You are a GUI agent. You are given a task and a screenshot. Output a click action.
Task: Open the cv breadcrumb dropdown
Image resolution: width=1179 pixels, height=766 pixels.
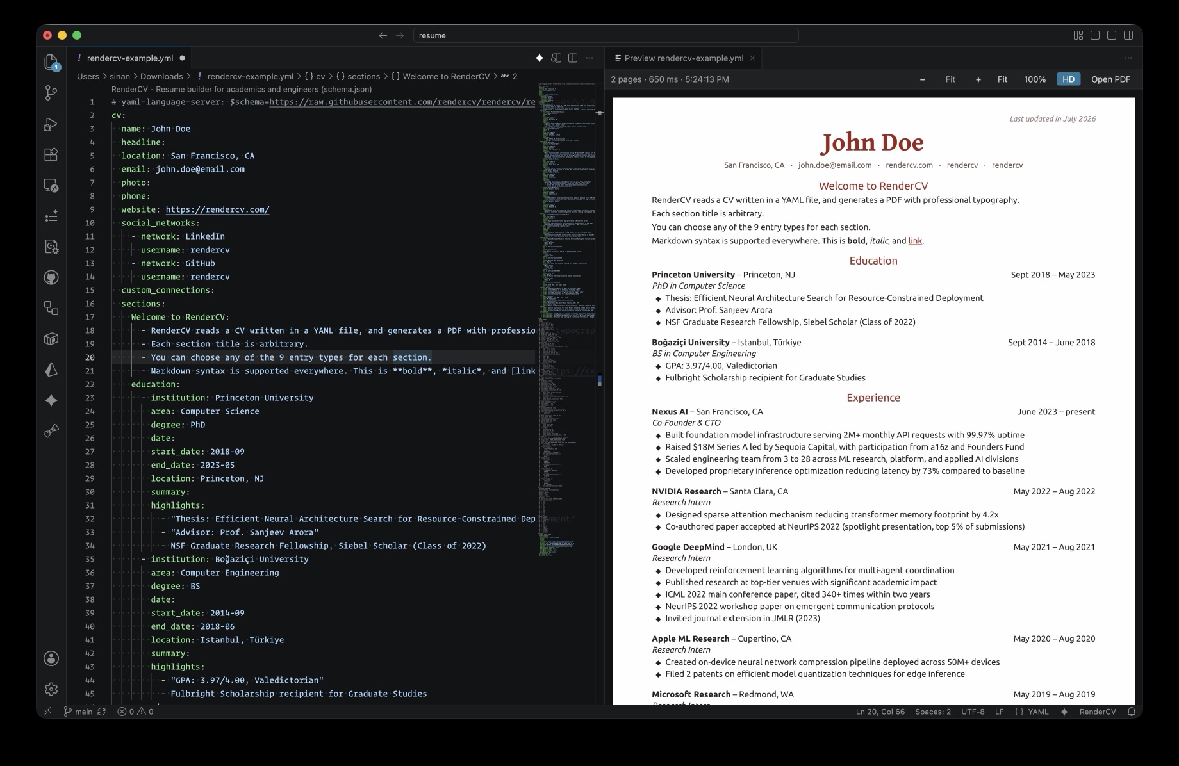click(x=315, y=76)
